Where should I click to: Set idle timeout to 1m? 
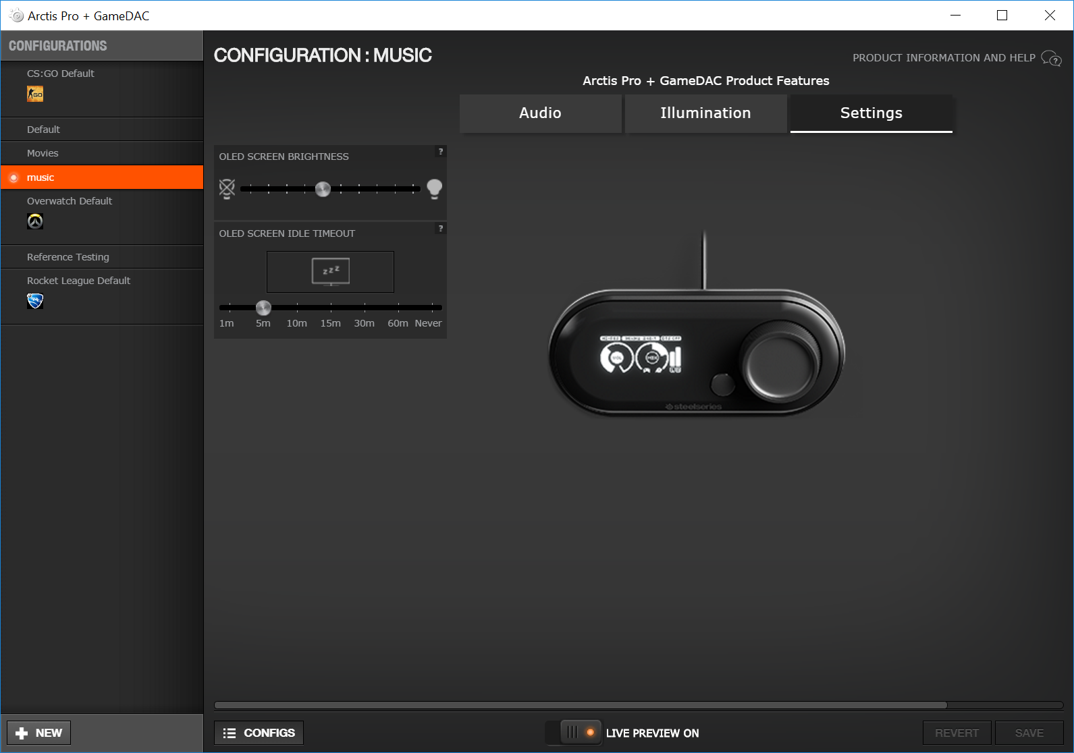pos(227,323)
